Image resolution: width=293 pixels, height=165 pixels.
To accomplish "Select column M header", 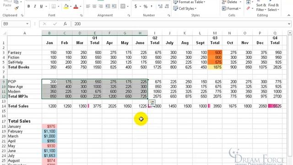I will tap(215, 33).
